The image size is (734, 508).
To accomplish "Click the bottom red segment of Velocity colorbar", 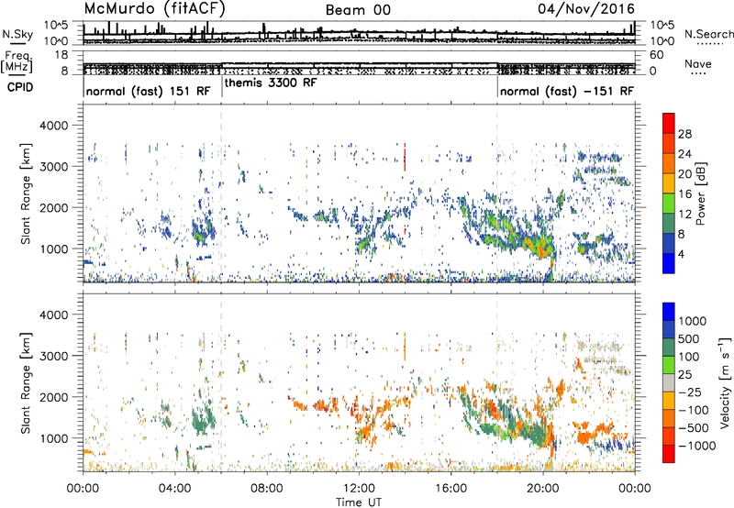I will 669,454.
